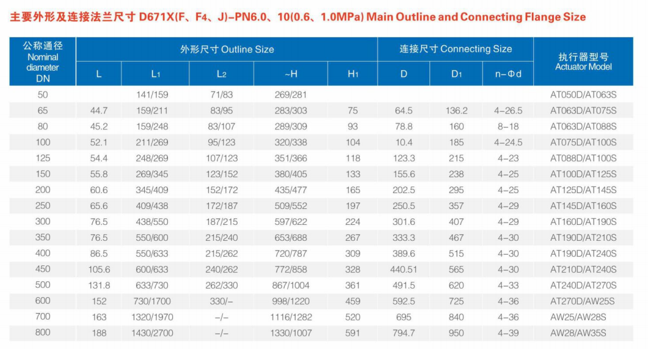Select the 4-26.5 cell in DN 65 row
Screen dimensions: 648x349
tap(508, 111)
